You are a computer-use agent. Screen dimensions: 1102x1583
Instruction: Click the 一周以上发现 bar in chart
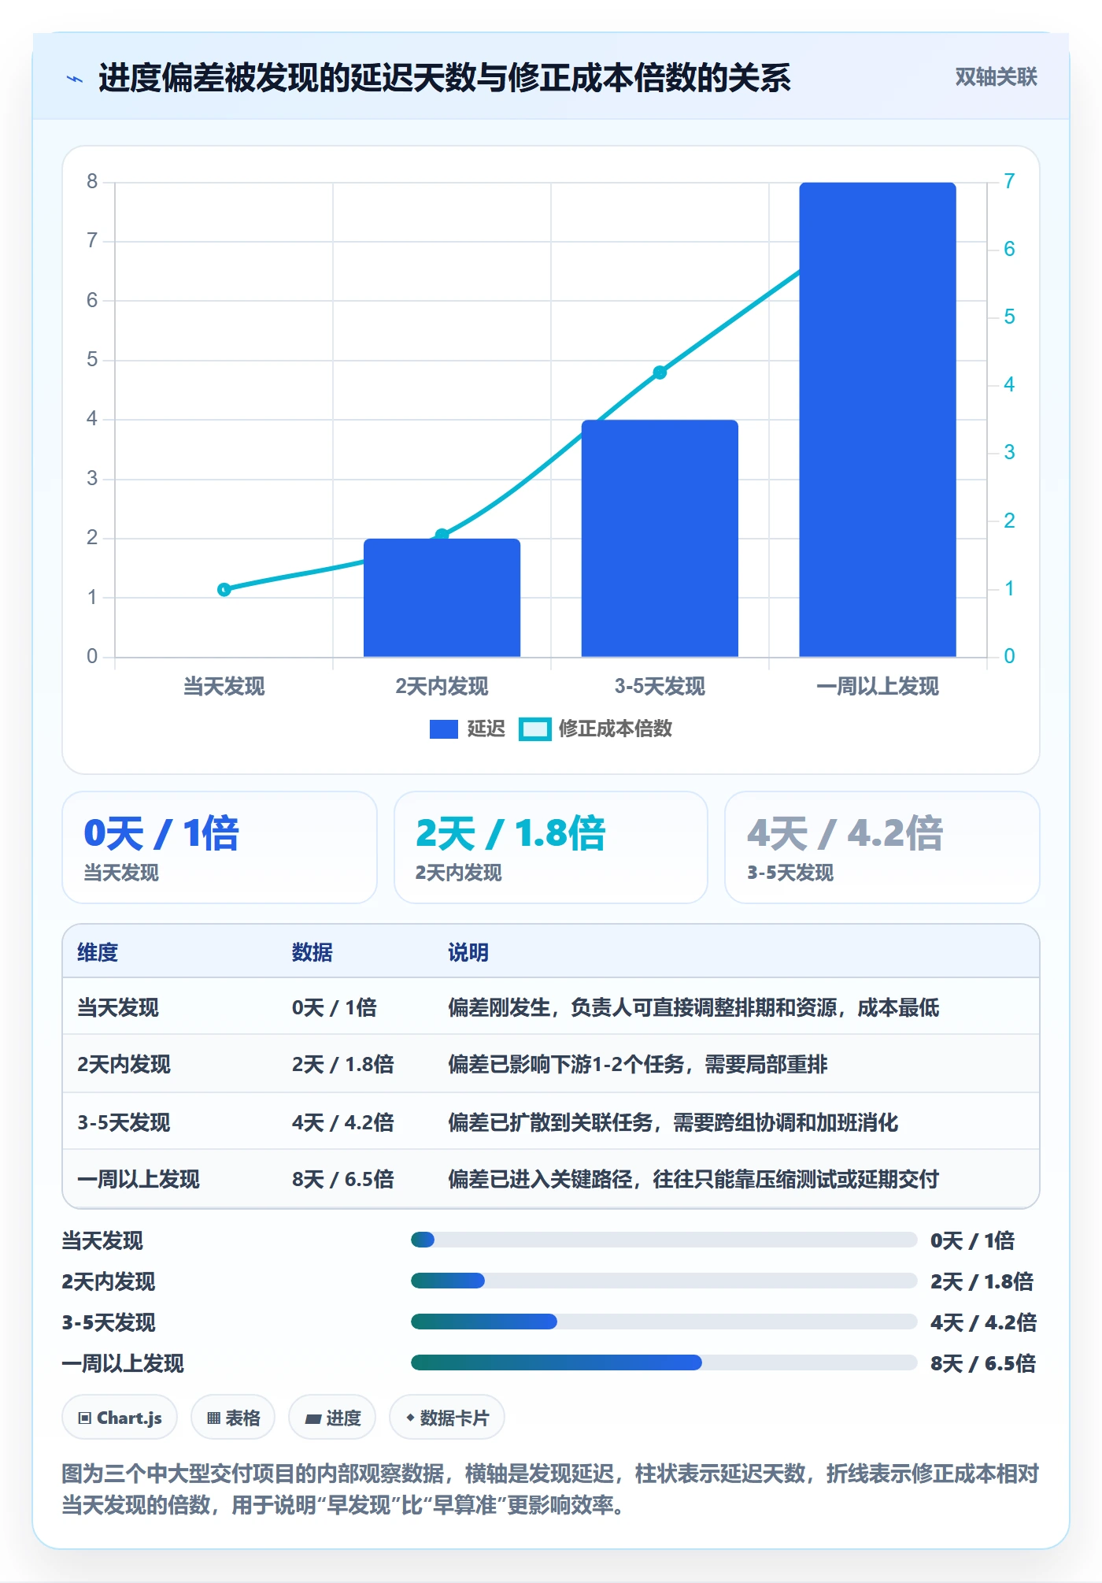tap(878, 420)
